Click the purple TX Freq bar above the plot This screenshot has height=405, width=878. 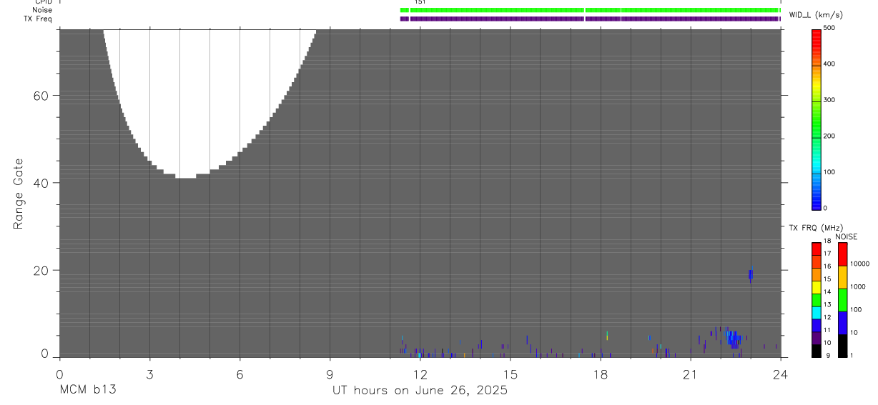coord(590,19)
